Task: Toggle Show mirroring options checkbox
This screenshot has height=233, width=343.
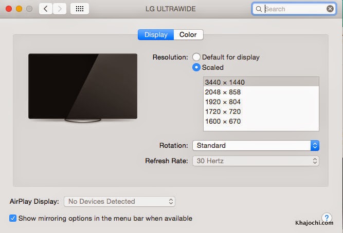Action: point(13,218)
